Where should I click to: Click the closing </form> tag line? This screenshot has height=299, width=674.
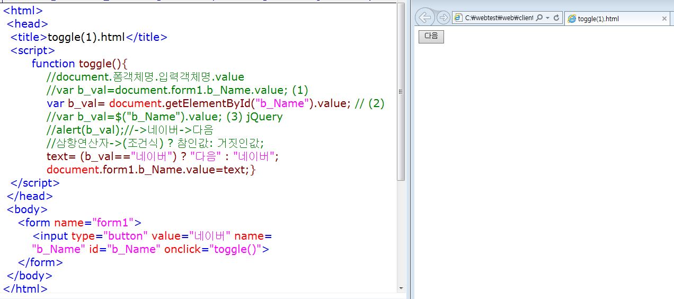40,262
